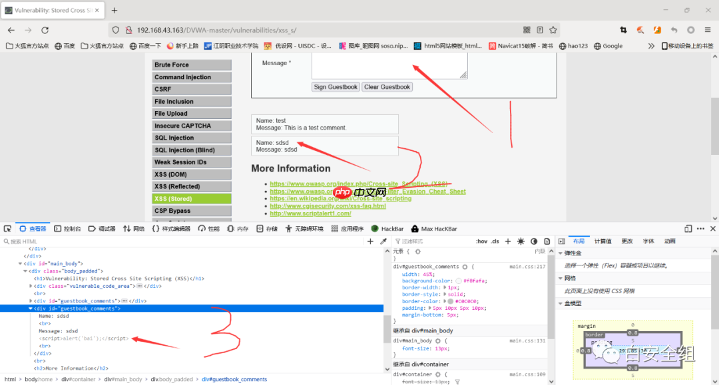The width and height of the screenshot is (719, 385).
Task: Open the DevTools three-dot options menu
Action: 700,229
